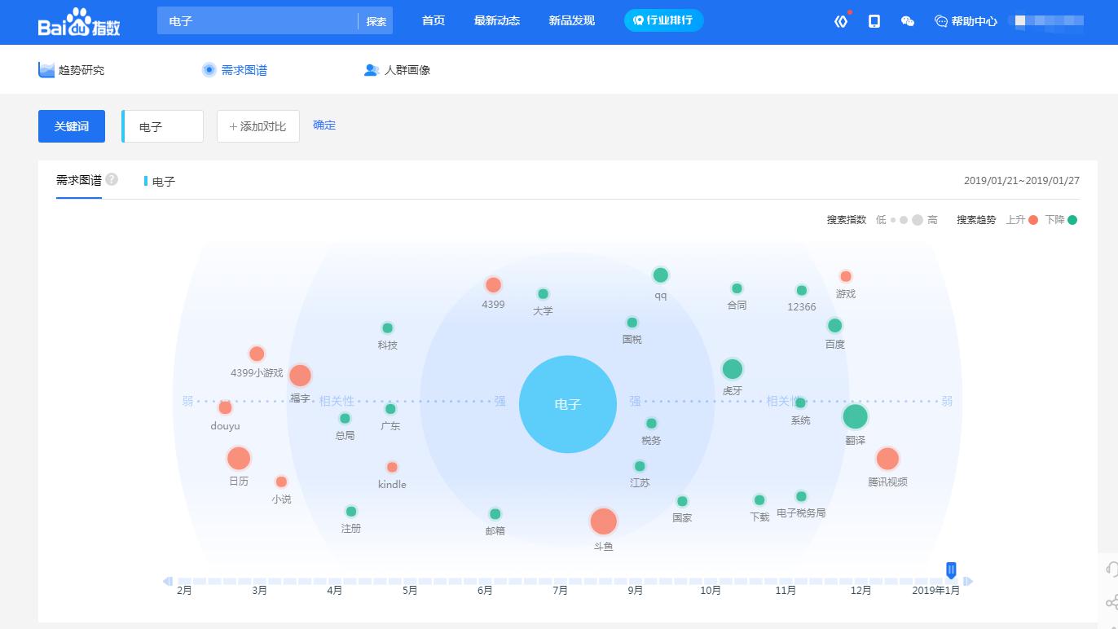Click the douyu bubble

[x=225, y=407]
